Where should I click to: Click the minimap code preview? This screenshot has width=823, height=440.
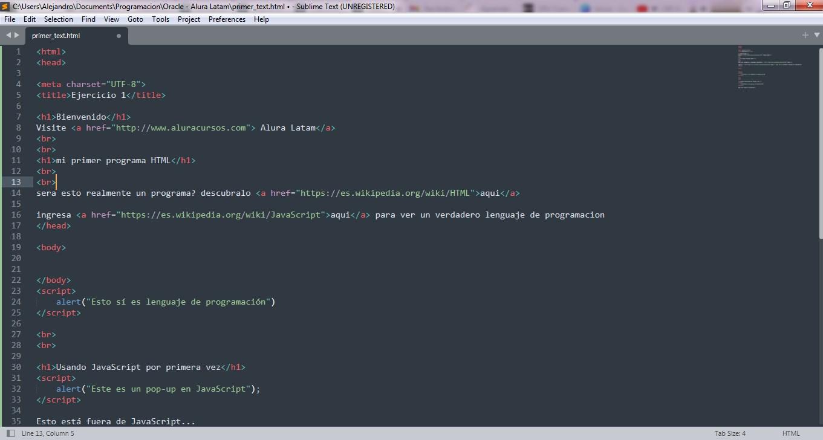(770, 67)
